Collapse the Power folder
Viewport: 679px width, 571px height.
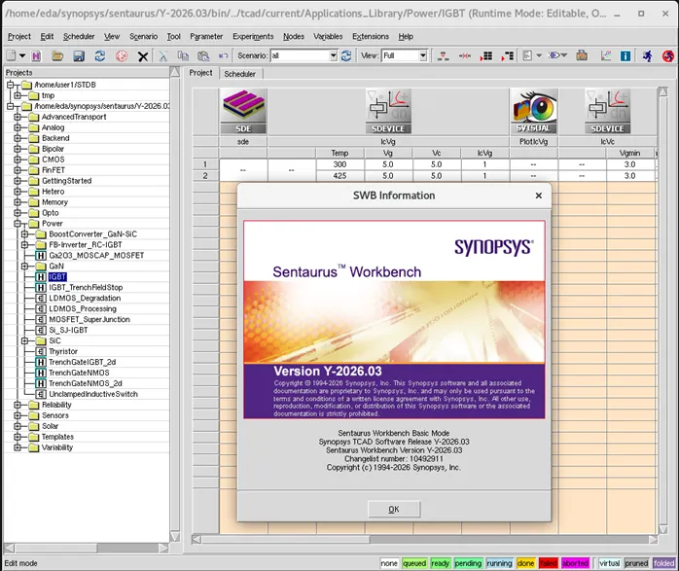pos(18,224)
